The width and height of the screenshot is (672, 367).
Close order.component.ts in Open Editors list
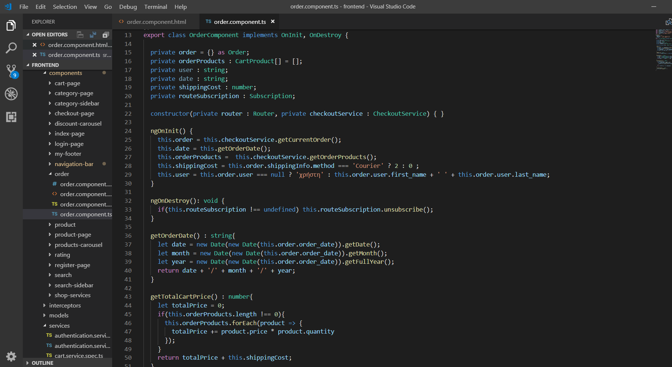[34, 55]
